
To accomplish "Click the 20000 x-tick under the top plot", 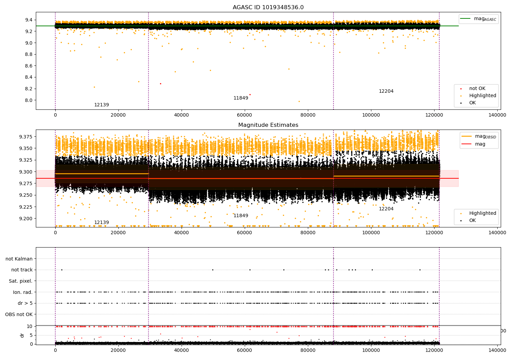I will tap(118, 116).
